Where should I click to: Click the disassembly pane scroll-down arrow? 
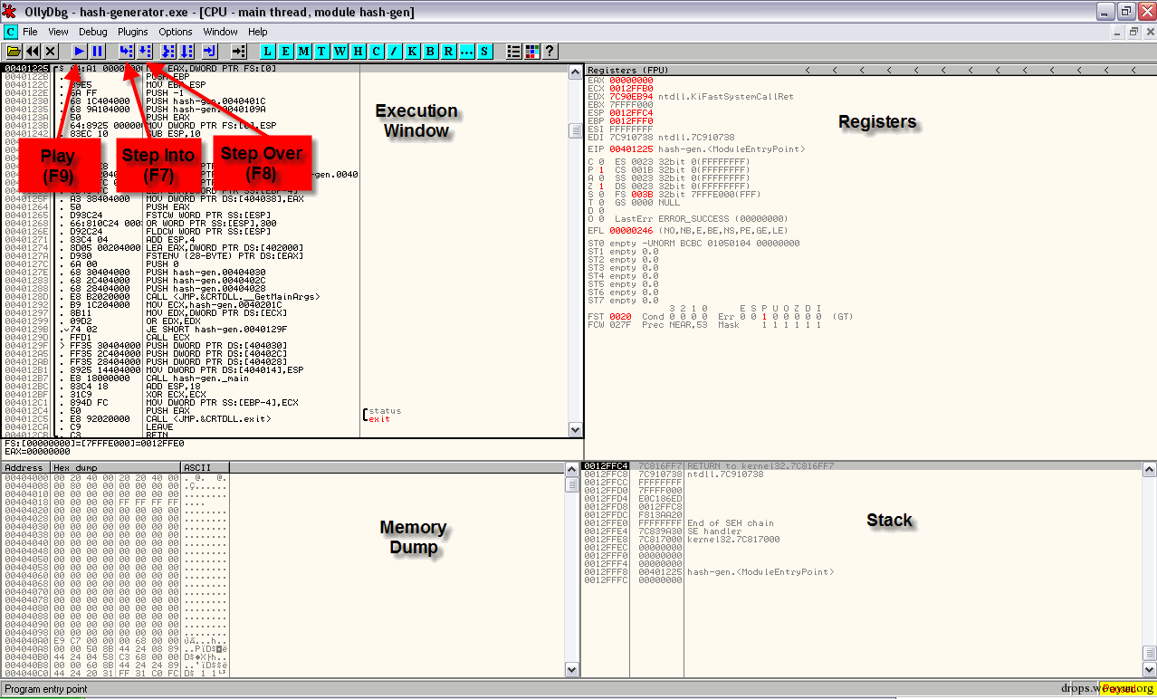[575, 429]
